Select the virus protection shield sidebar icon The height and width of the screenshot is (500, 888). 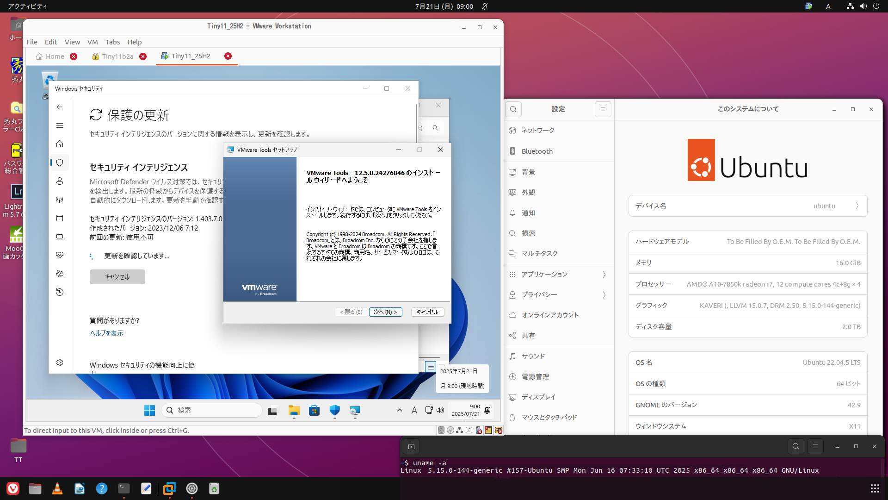(x=60, y=162)
